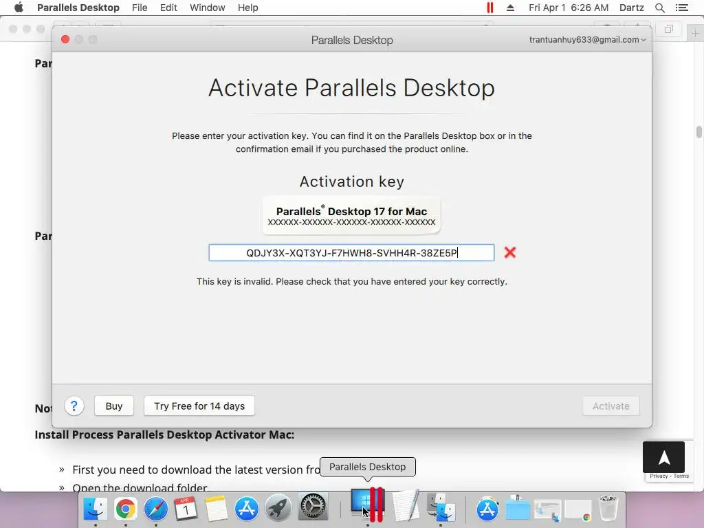
Task: Open Migration Assistant icon in Dock
Action: click(441, 507)
